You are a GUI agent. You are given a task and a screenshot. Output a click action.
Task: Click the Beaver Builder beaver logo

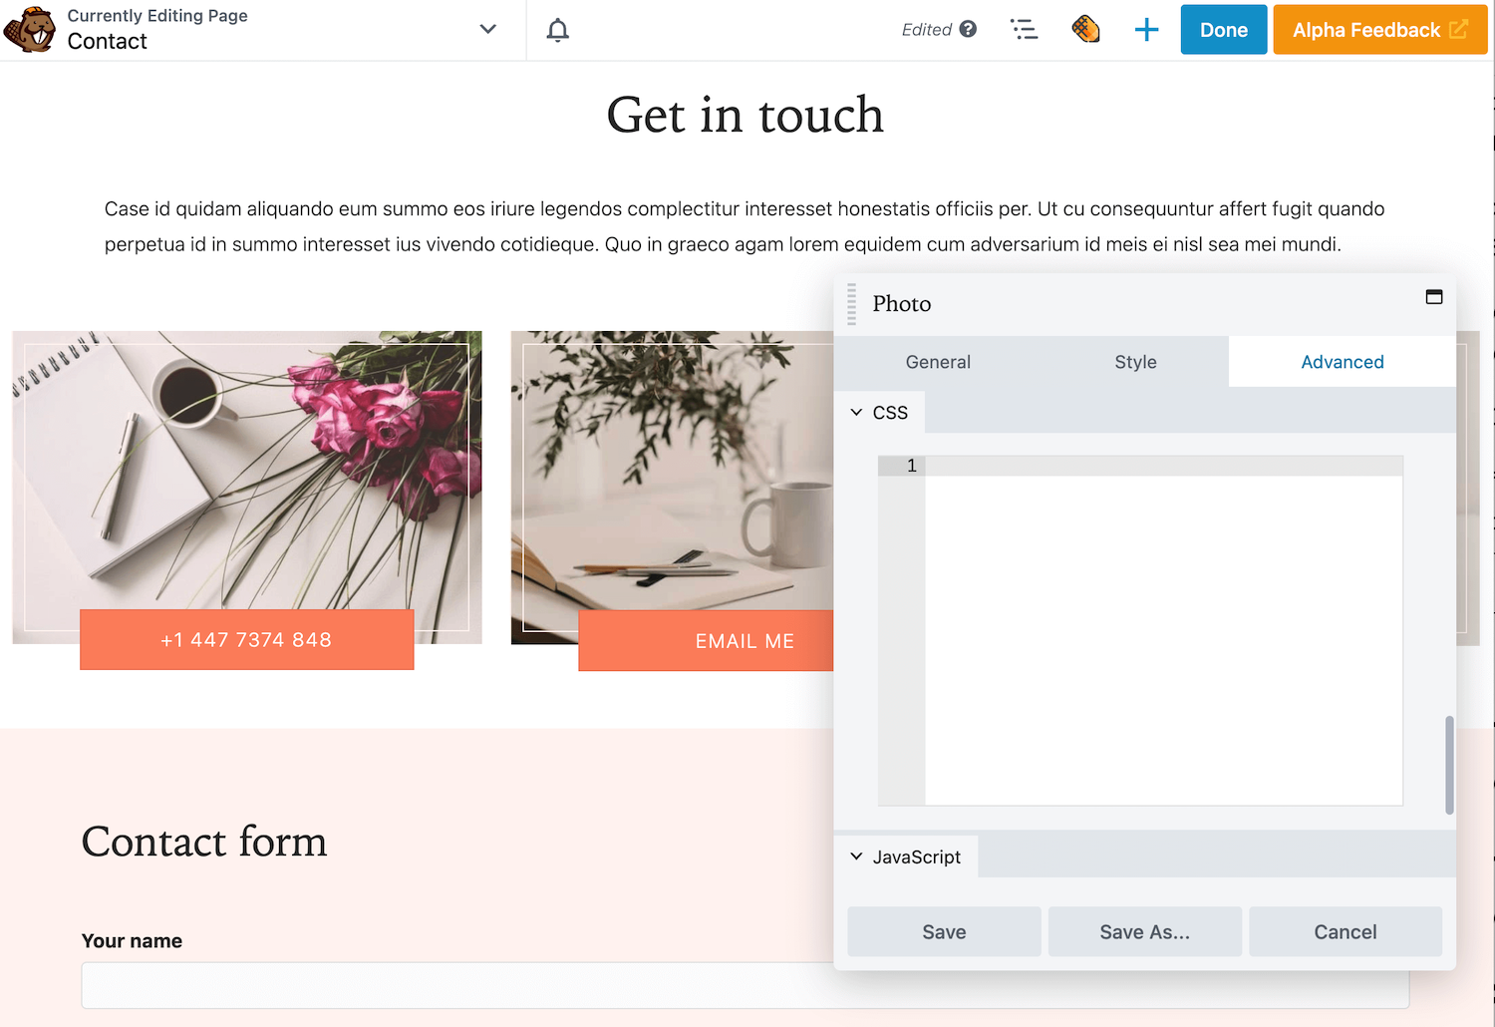[x=29, y=30]
